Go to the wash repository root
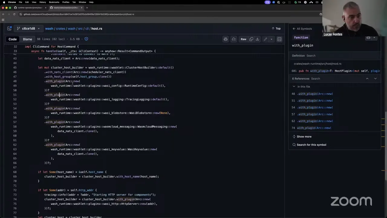Screen dimensions: 387x218 click(49, 28)
